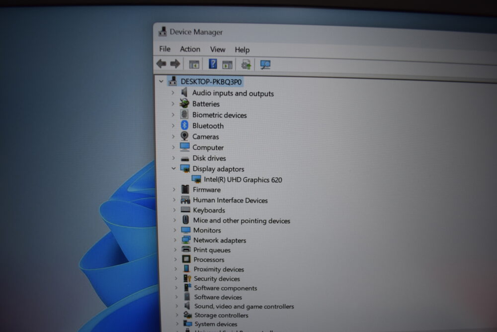Click the Monitors category icon
This screenshot has height=332, width=497.
click(186, 230)
